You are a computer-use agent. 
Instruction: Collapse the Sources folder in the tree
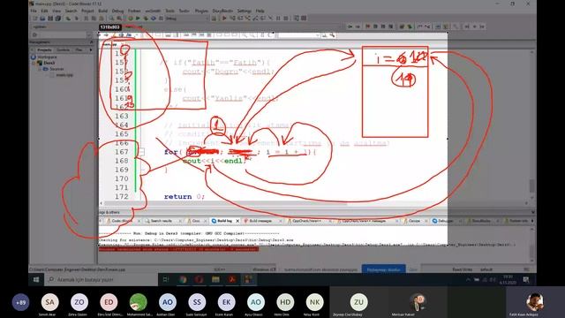pyautogui.click(x=40, y=69)
